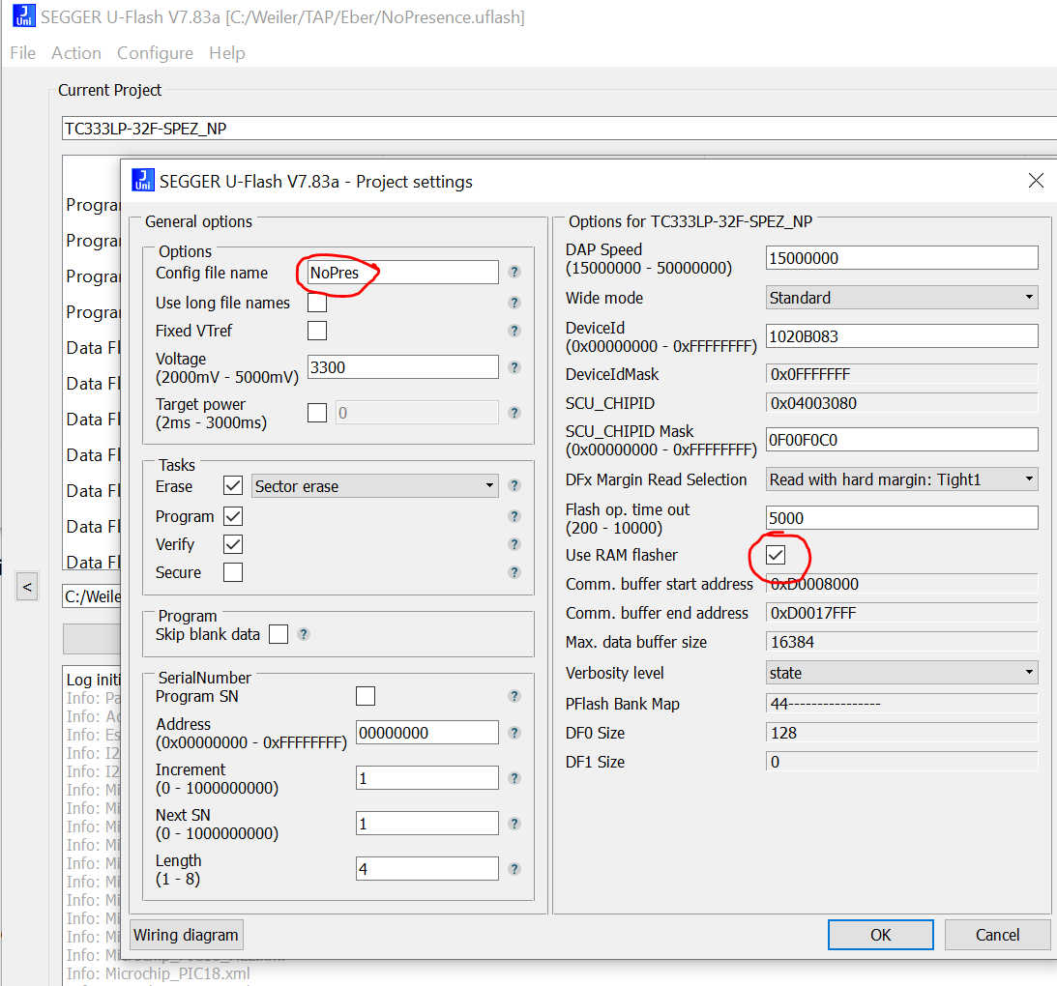1057x986 pixels.
Task: Open the Action menu
Action: 76,52
